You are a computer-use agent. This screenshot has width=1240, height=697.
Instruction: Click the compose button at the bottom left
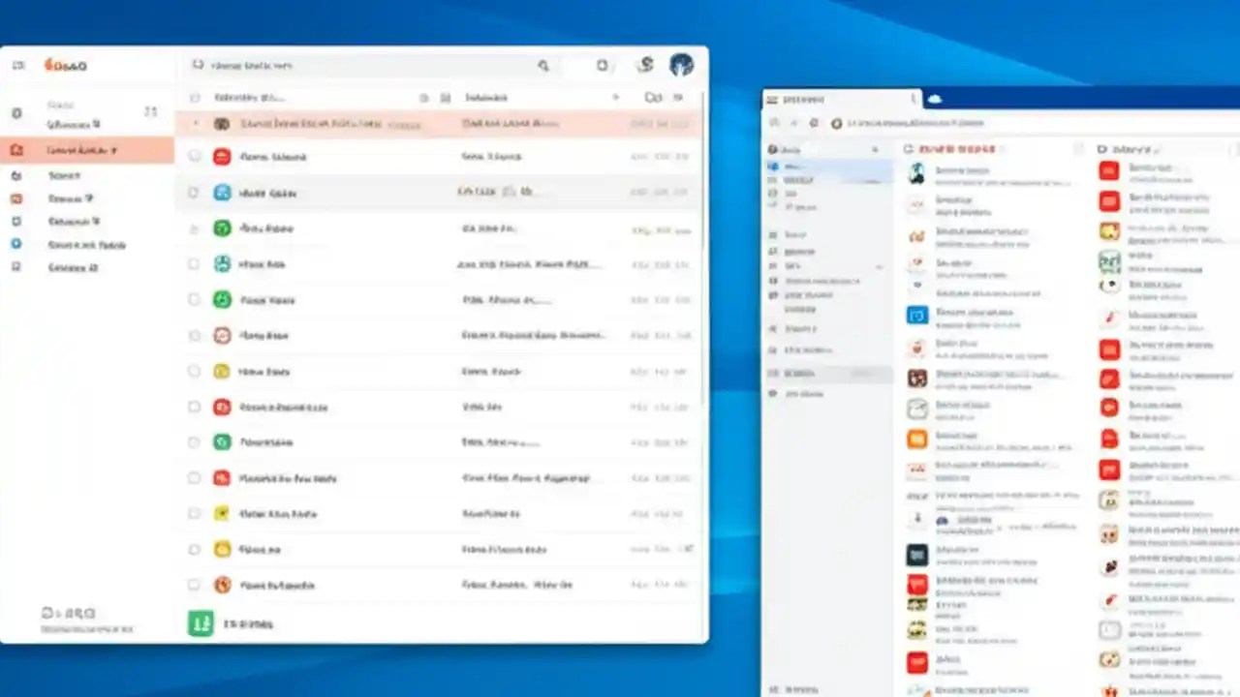[68, 613]
